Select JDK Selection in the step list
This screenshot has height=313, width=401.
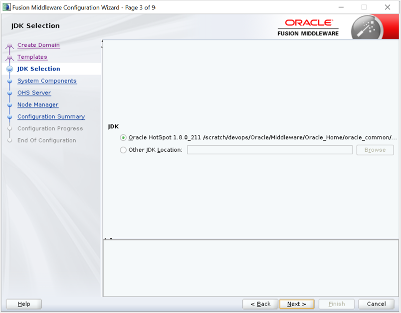(38, 69)
